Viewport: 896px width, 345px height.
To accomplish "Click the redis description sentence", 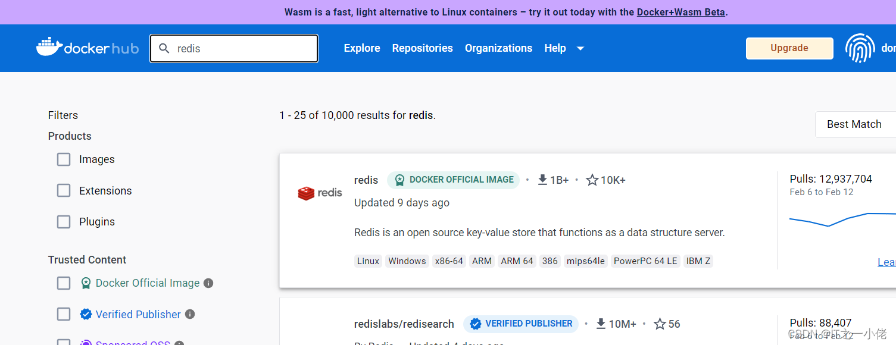I will 539,233.
